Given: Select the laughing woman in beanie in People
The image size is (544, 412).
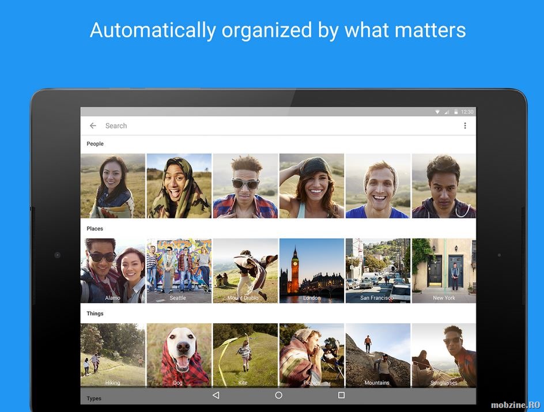Looking at the screenshot, I should click(x=312, y=186).
